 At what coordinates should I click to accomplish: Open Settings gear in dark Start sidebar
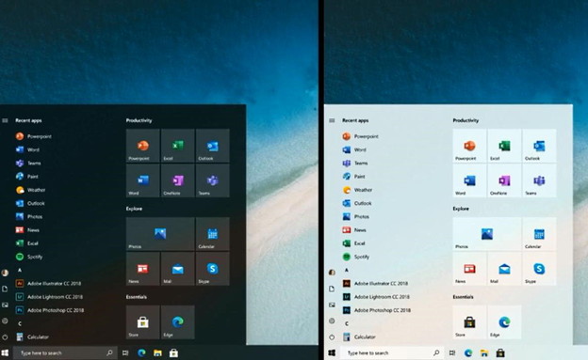click(5, 321)
